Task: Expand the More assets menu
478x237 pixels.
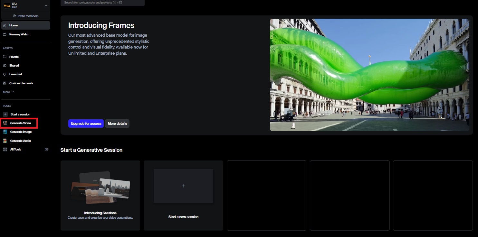Action: point(8,92)
